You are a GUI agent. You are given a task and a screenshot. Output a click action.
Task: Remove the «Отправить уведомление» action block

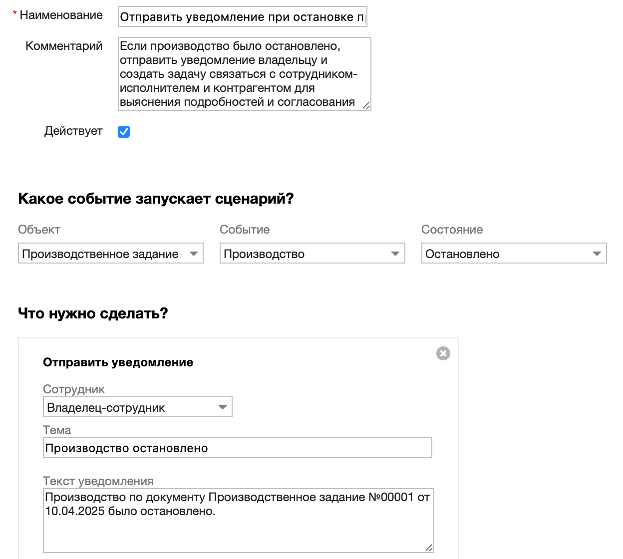[443, 353]
